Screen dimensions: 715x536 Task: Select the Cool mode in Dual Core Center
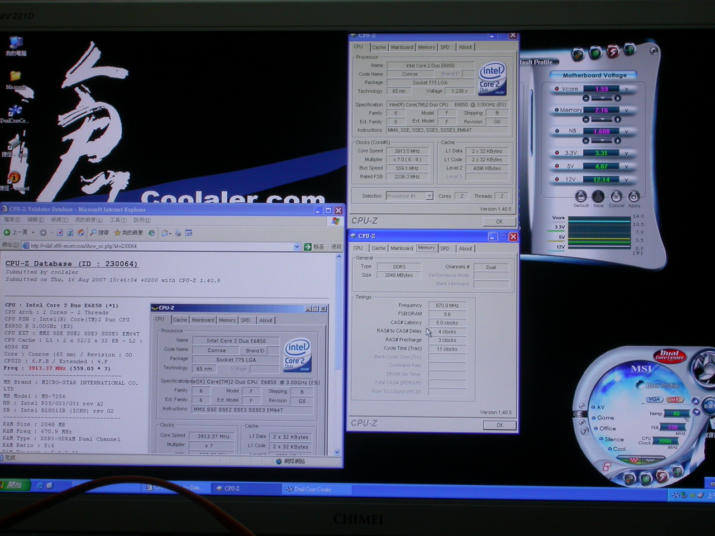click(x=617, y=449)
